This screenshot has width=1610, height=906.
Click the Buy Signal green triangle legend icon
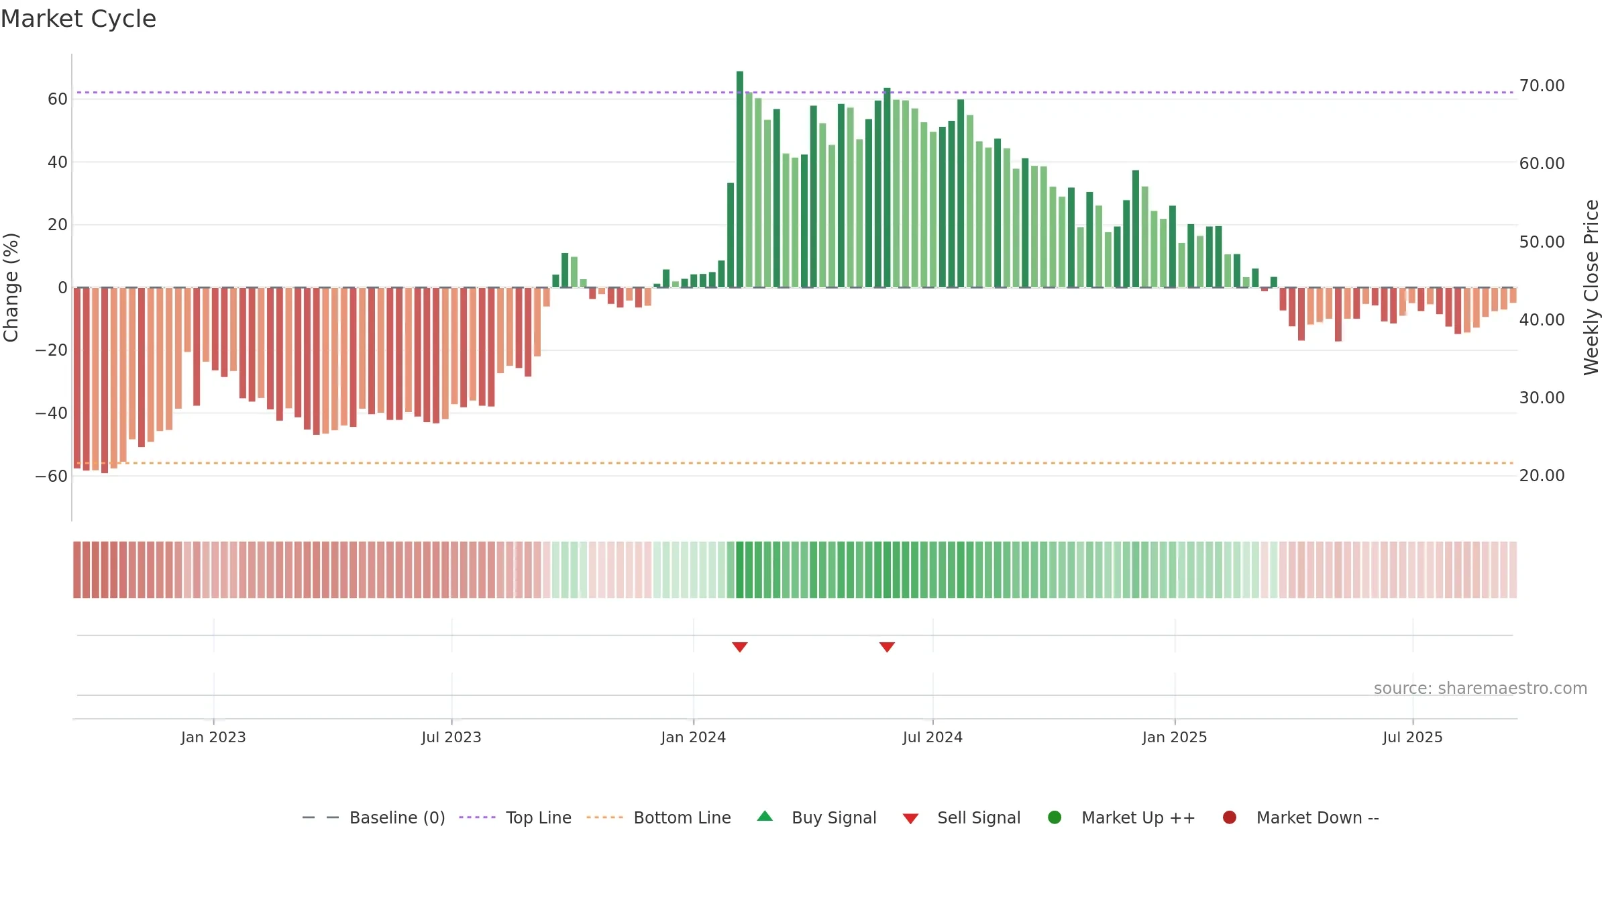pos(765,816)
